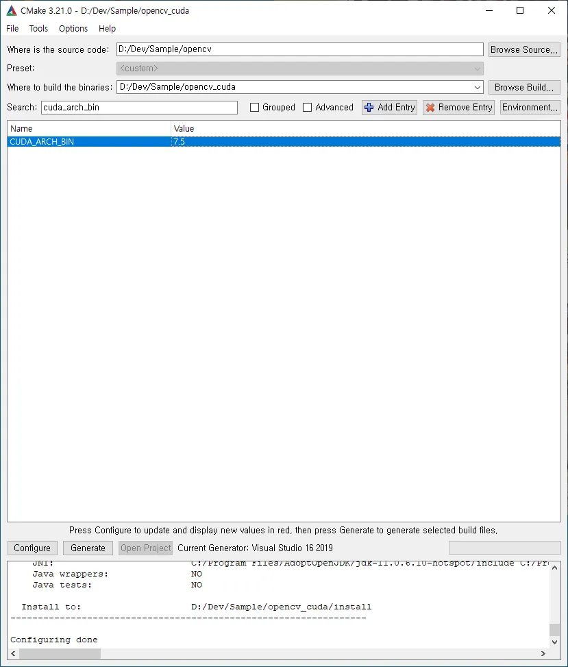568x667 pixels.
Task: Click the Environment button
Action: tap(530, 107)
